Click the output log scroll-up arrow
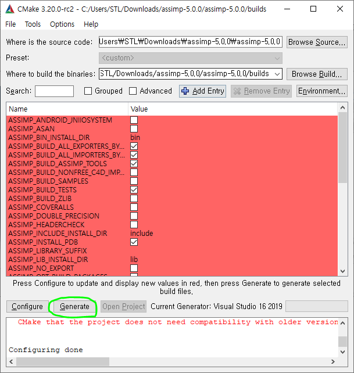 pos(342,323)
